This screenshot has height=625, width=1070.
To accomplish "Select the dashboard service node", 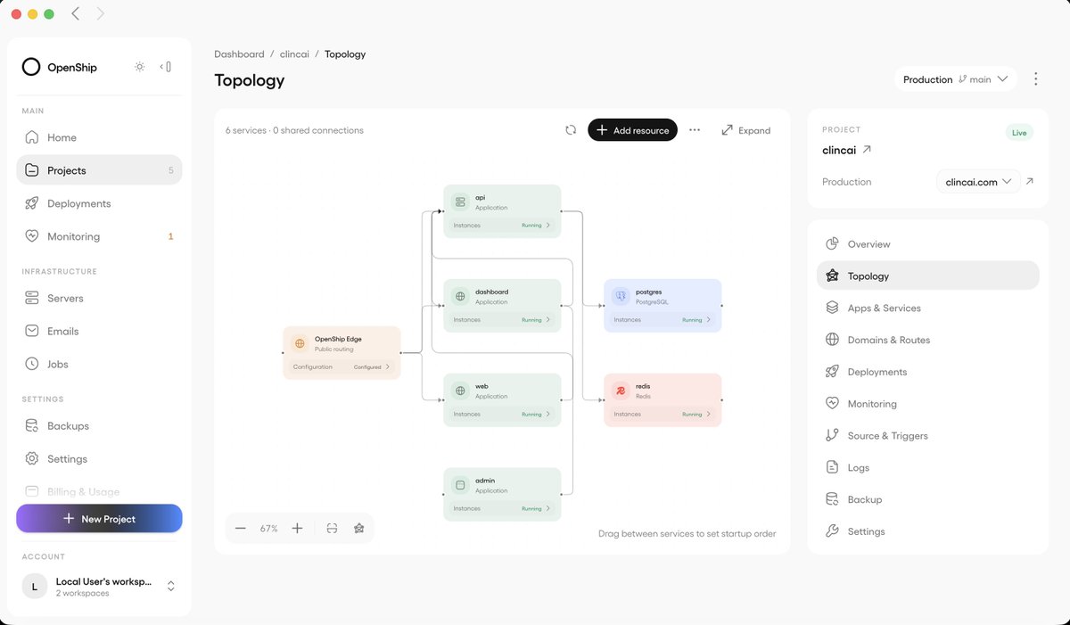I will coord(502,306).
